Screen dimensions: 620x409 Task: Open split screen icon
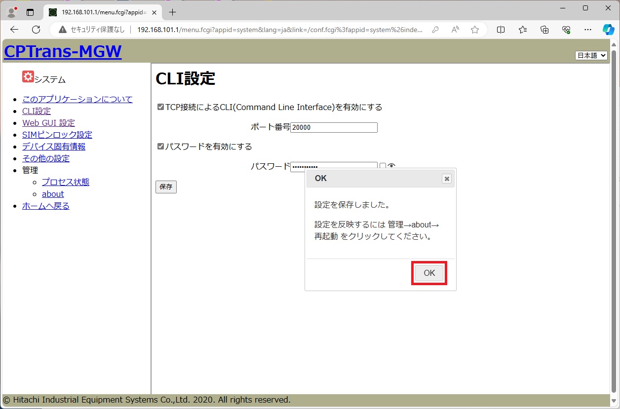501,30
